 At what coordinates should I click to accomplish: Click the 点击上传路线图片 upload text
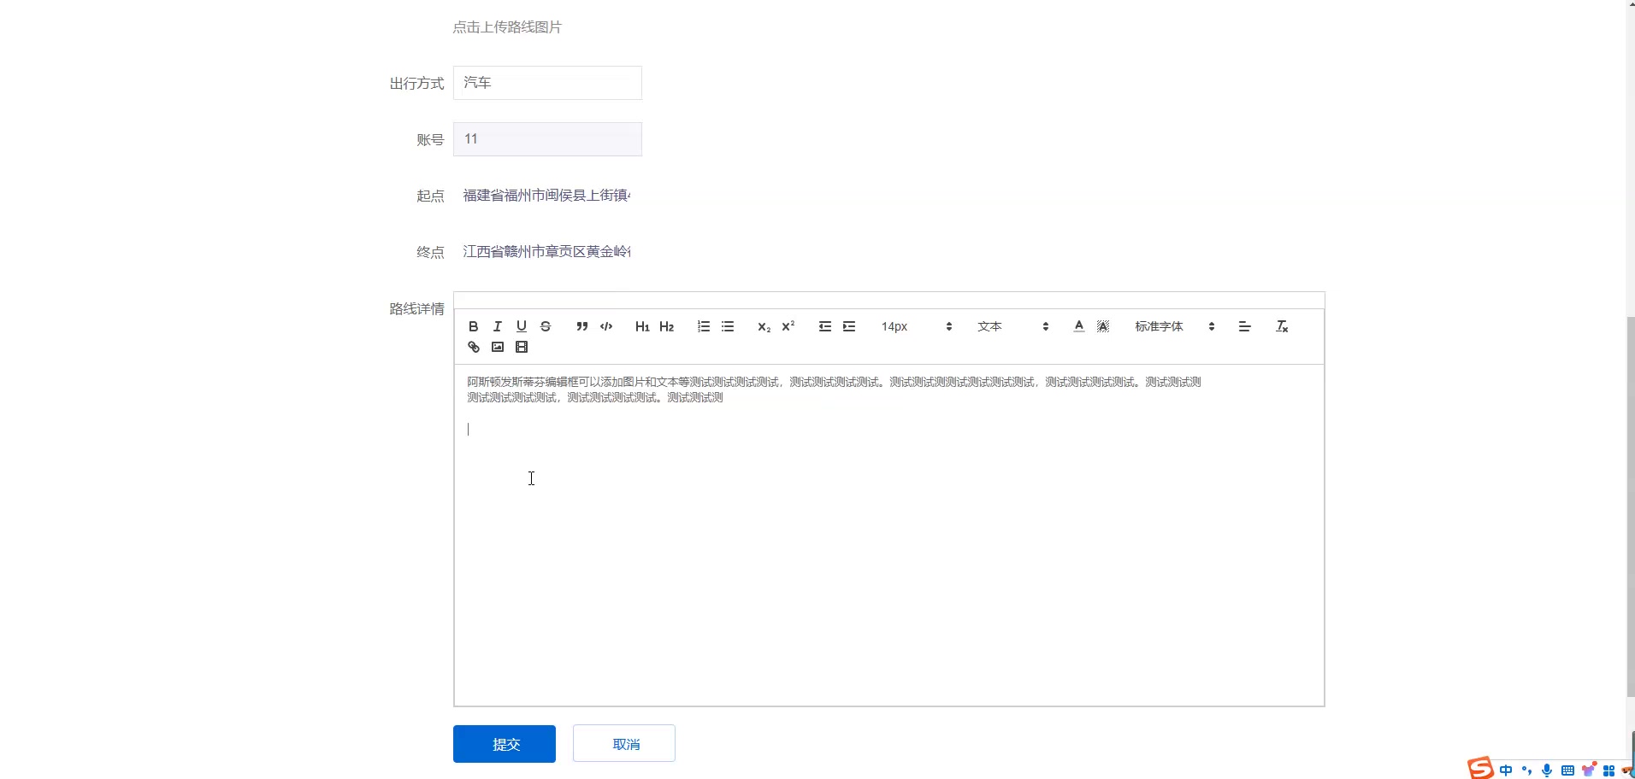point(507,27)
